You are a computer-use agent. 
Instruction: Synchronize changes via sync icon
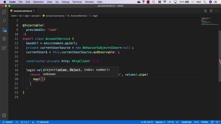pyautogui.click(x=17, y=122)
